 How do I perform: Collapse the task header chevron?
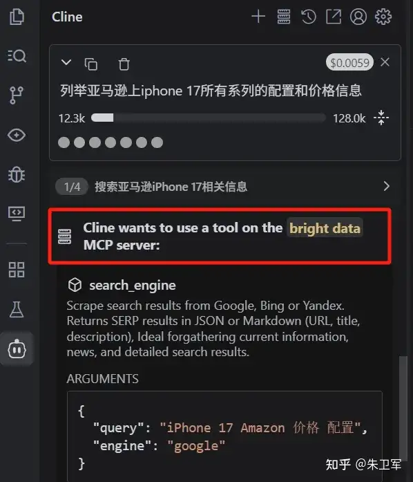coord(66,62)
